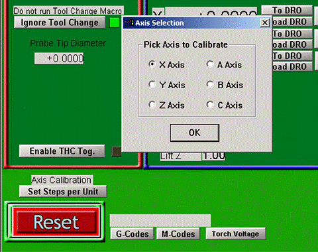
Task: Click the Axis Selection title bar icon
Action: [x=129, y=23]
